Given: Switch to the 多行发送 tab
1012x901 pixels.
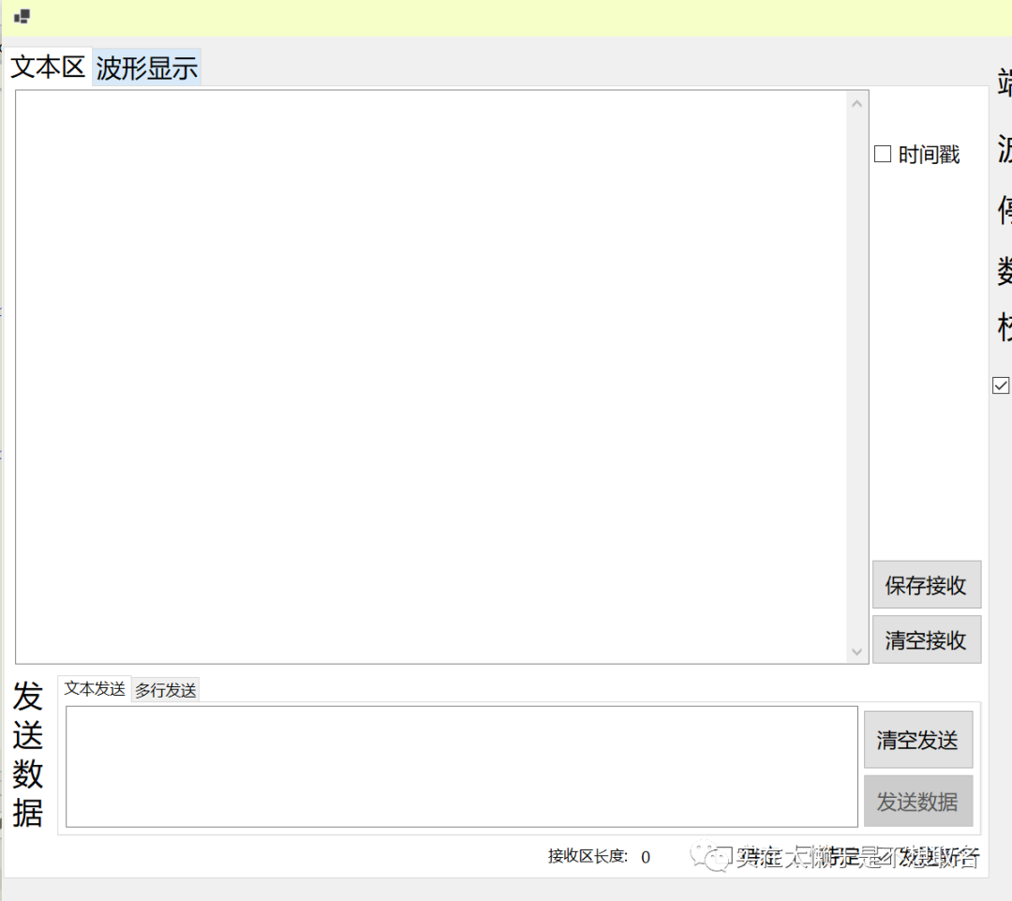Looking at the screenshot, I should 166,691.
